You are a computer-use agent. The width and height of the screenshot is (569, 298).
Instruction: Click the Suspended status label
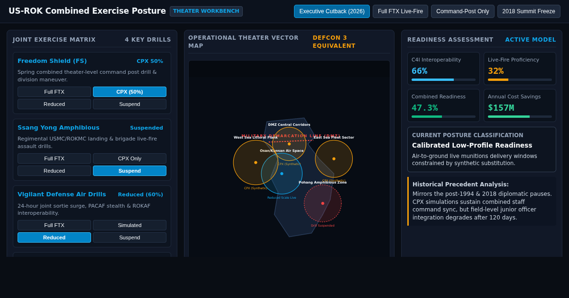click(147, 128)
